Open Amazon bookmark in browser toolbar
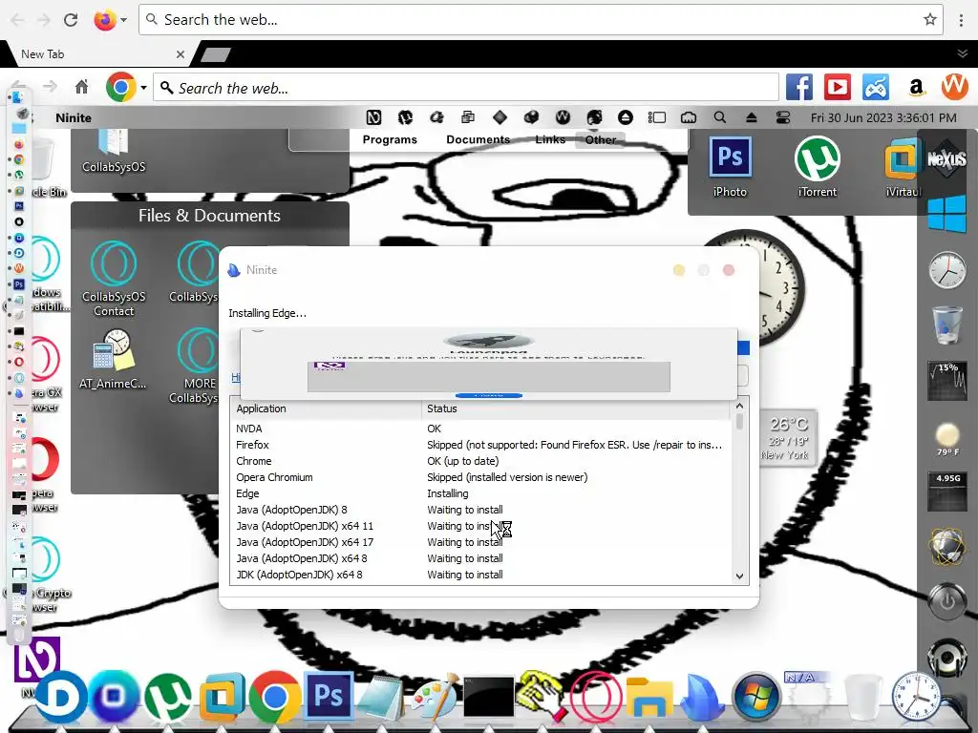Image resolution: width=978 pixels, height=733 pixels. (x=916, y=87)
